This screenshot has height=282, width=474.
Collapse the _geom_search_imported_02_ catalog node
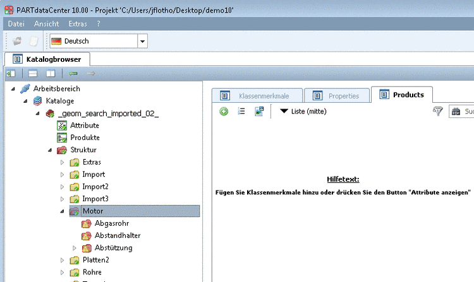tap(37, 114)
